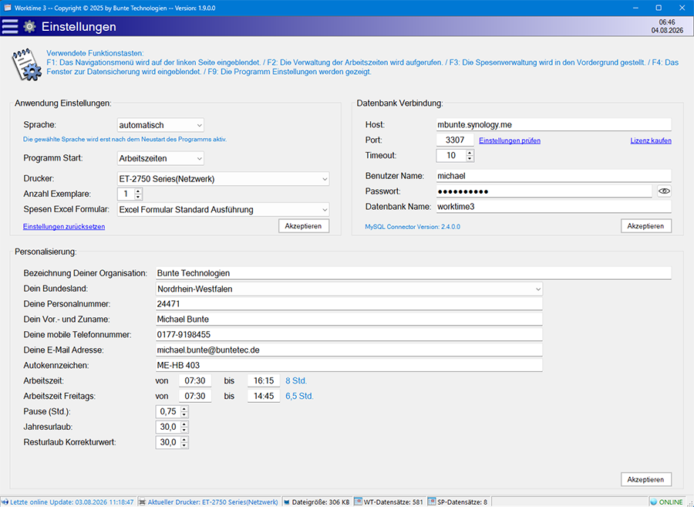Increase Timeout value with up arrow
Viewport: 694px width, 507px height.
(470, 152)
